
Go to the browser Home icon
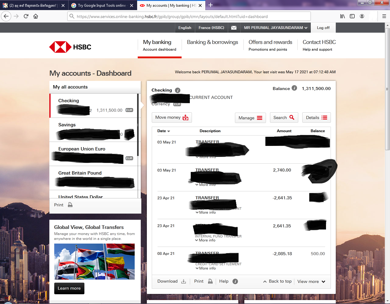36,16
